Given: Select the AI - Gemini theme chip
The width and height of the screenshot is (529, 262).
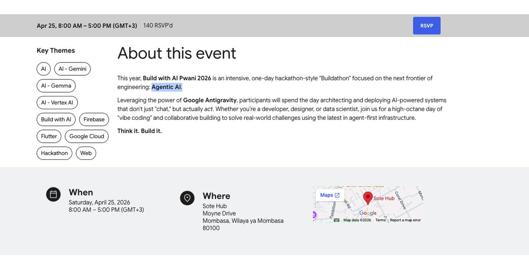Looking at the screenshot, I should [72, 69].
